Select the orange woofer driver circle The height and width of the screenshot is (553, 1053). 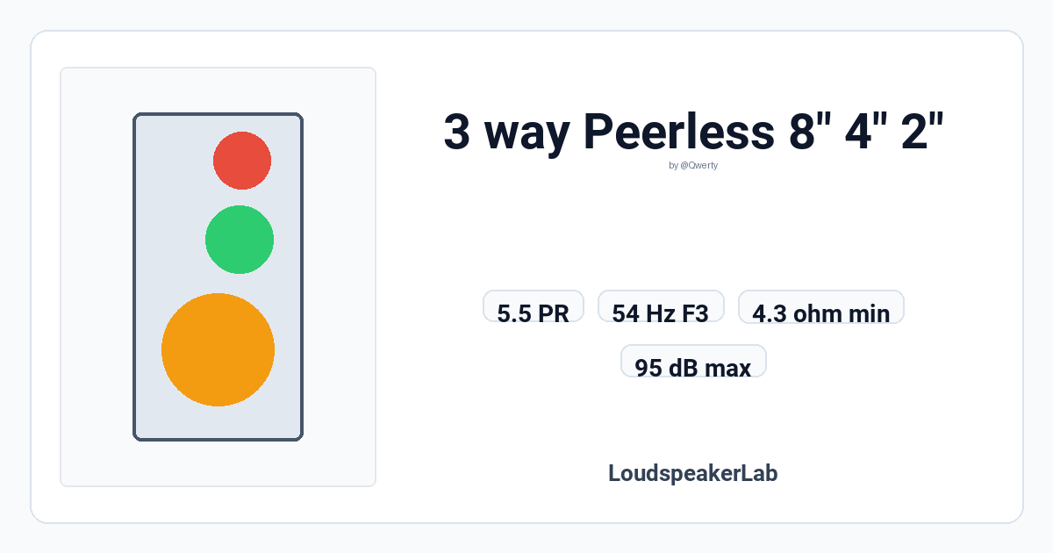point(218,349)
